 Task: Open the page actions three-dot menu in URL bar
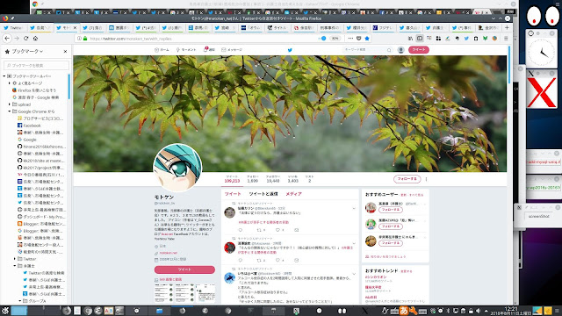[x=350, y=39]
